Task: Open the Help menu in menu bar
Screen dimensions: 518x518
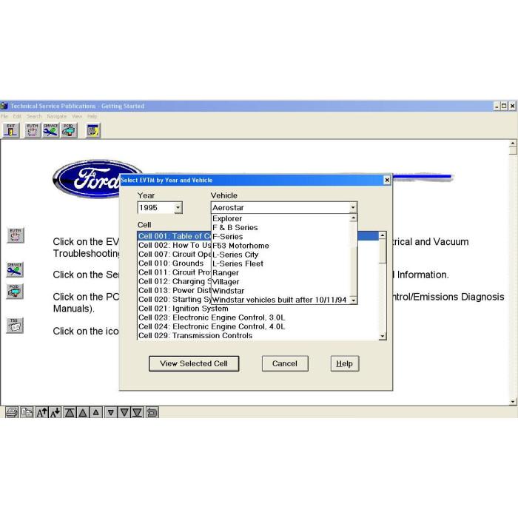Action: (x=92, y=116)
